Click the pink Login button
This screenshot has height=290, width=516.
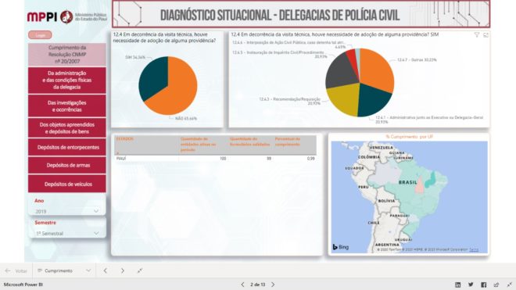pyautogui.click(x=40, y=35)
